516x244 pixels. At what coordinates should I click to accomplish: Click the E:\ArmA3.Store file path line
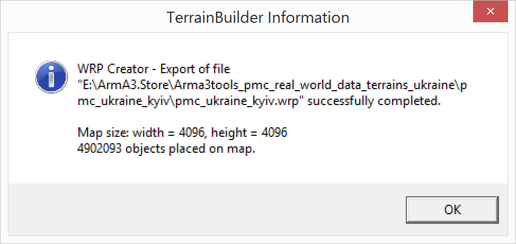click(272, 85)
